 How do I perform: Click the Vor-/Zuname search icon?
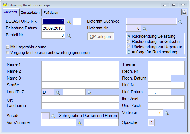[80, 123]
